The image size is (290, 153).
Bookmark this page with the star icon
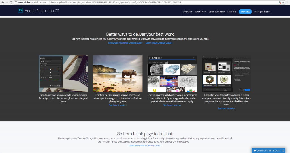tap(283, 2)
